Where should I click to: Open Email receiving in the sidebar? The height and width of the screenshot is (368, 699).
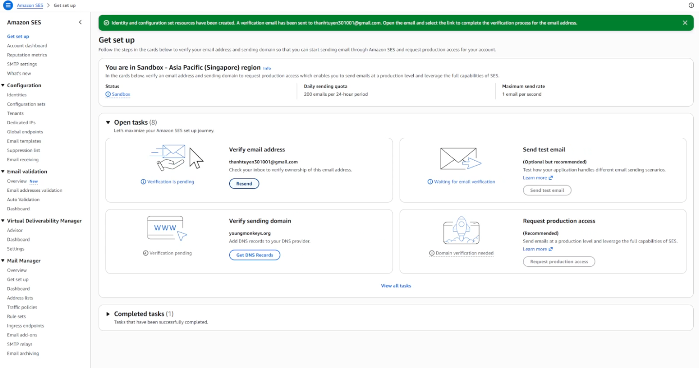tap(23, 160)
